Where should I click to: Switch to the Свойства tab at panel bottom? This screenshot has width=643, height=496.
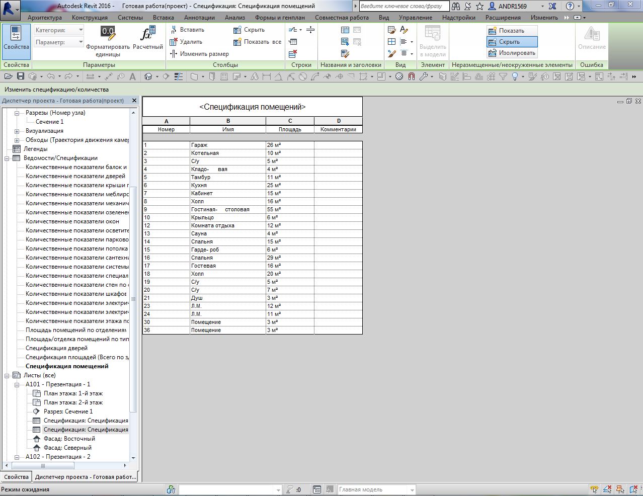(x=16, y=477)
